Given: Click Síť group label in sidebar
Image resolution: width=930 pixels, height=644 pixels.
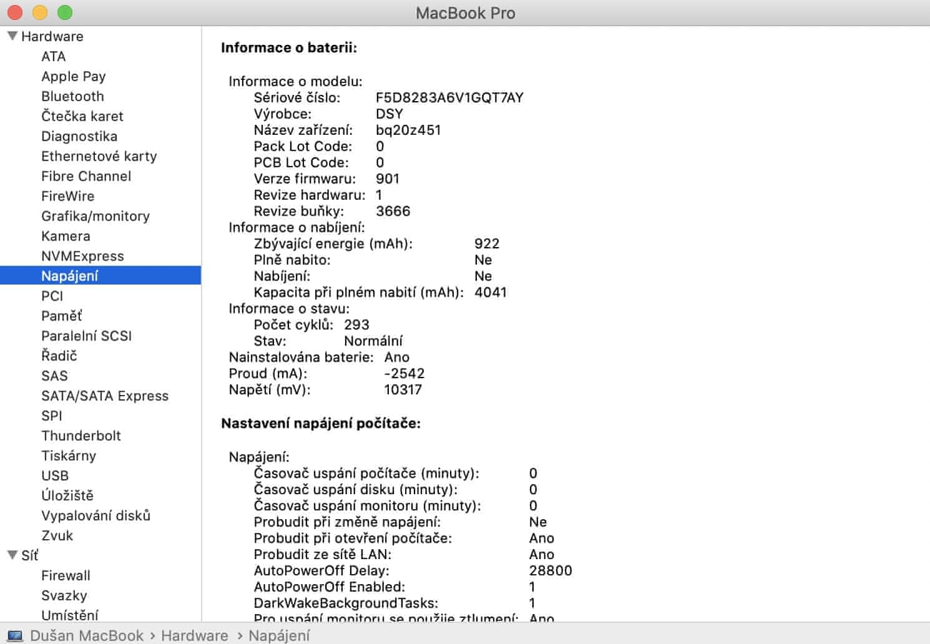Looking at the screenshot, I should (29, 555).
